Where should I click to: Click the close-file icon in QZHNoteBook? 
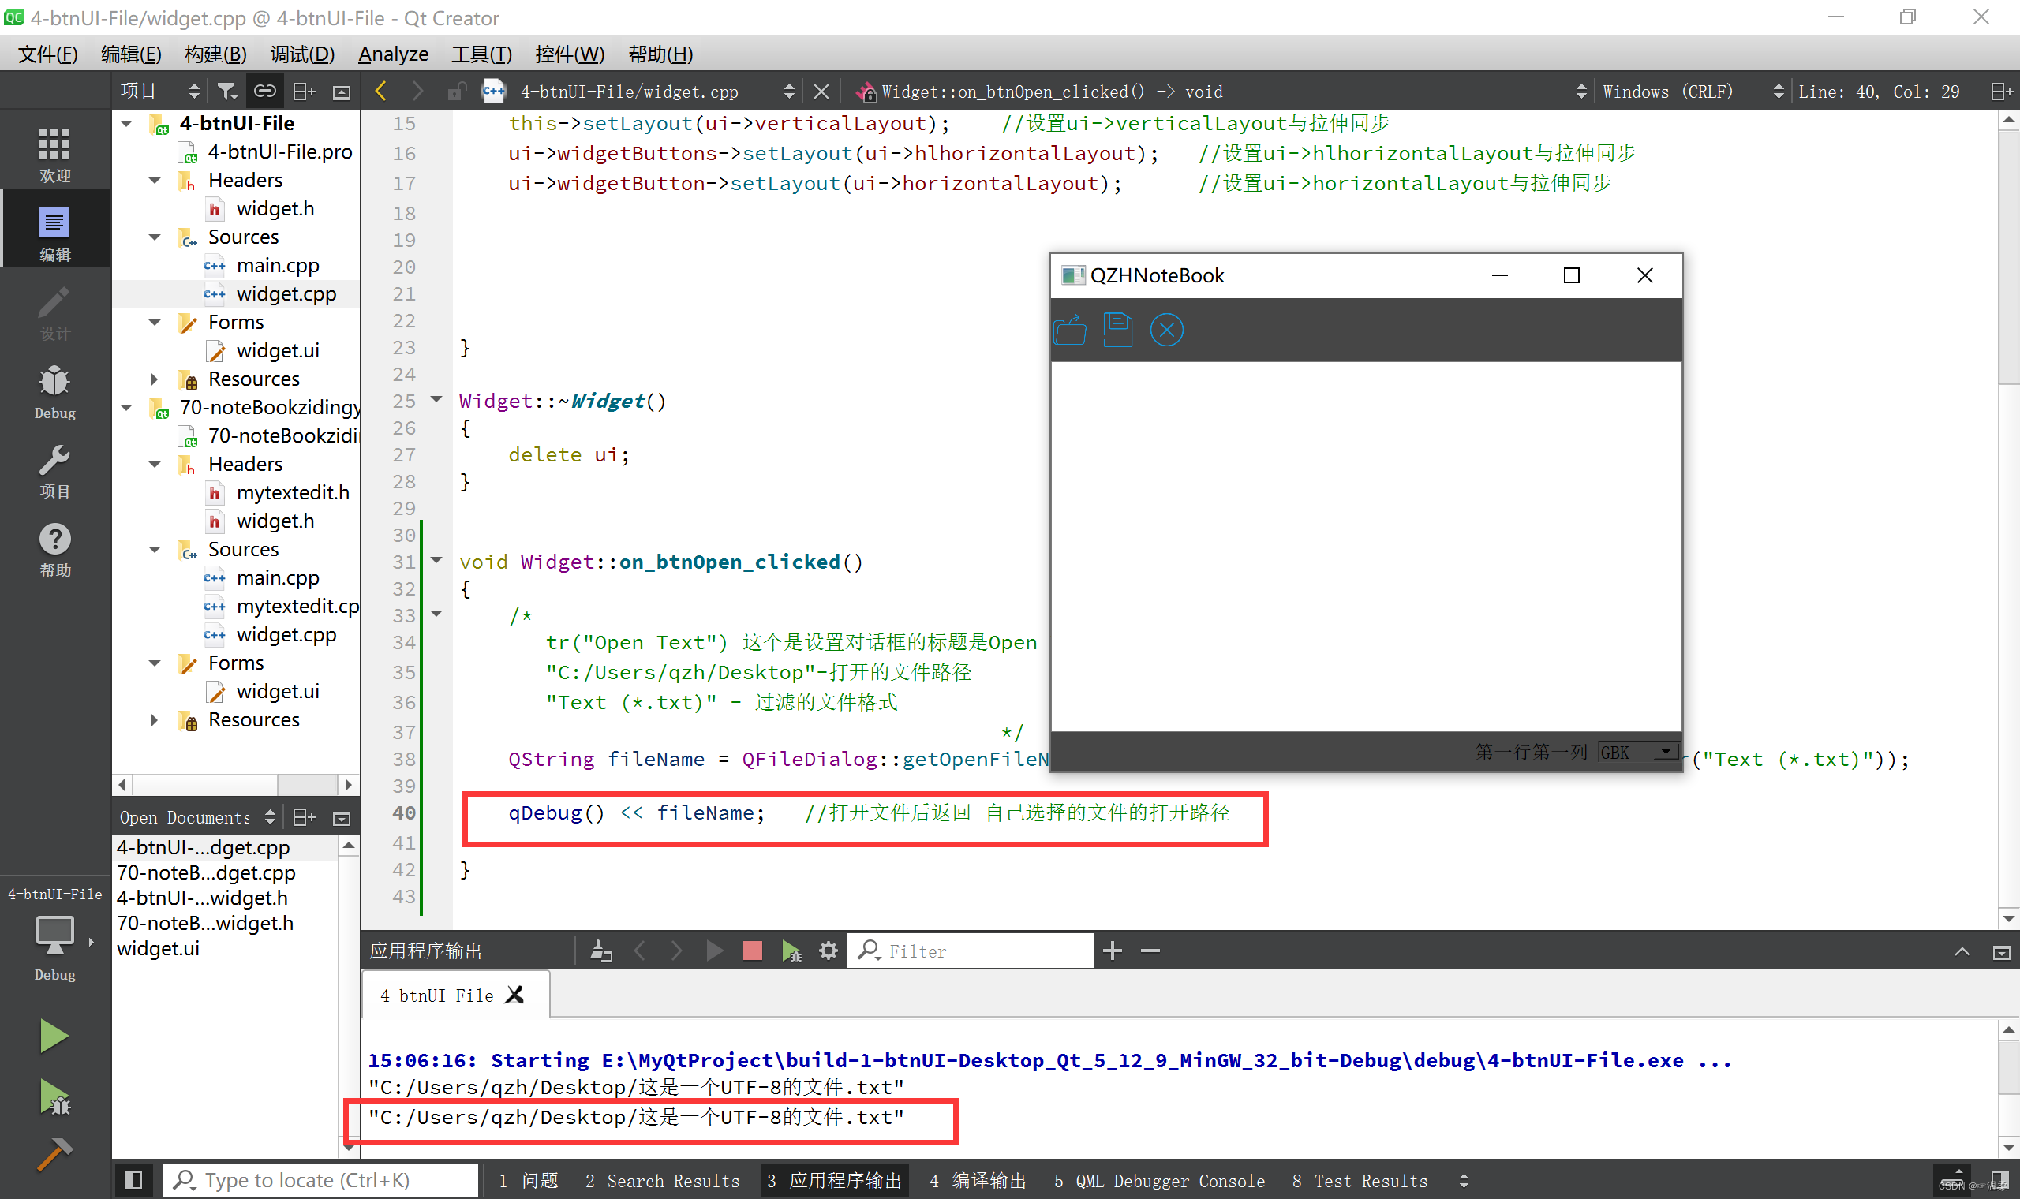point(1166,330)
